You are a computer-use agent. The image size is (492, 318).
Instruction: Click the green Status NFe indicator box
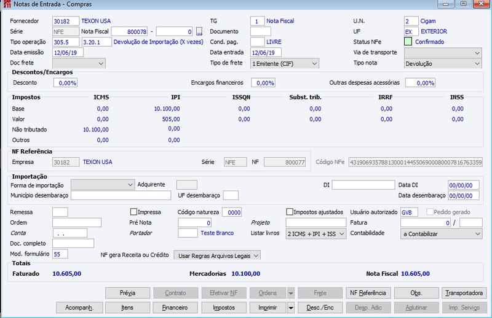tap(408, 42)
